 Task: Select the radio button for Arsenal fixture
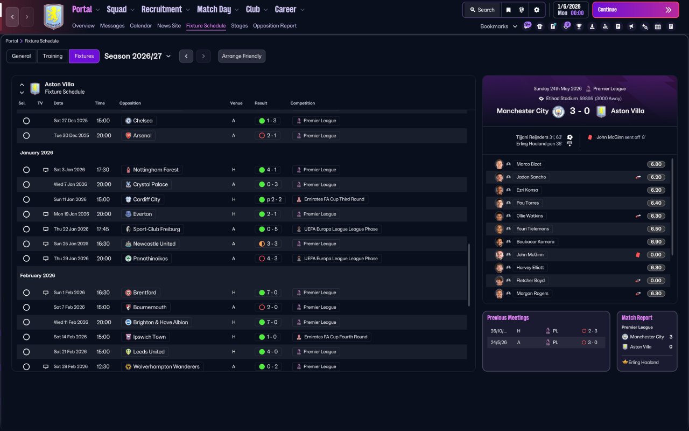pos(26,136)
